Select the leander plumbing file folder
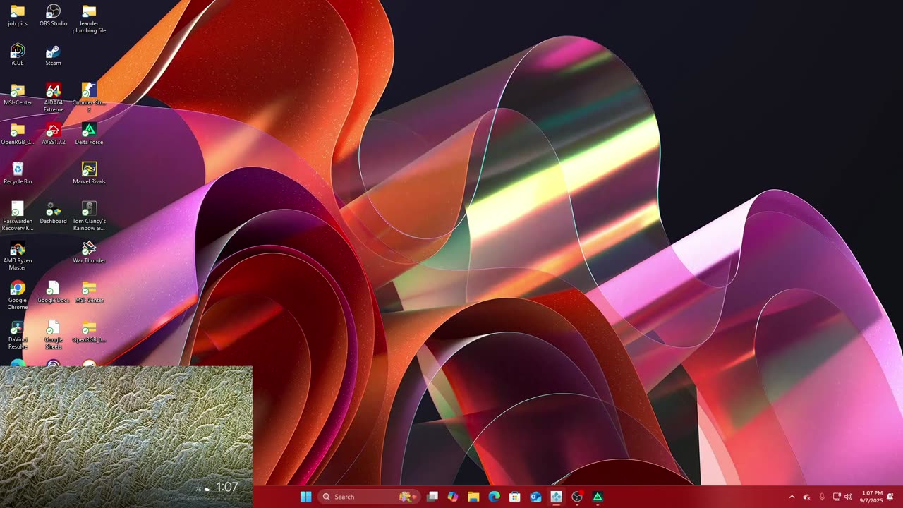 click(89, 19)
